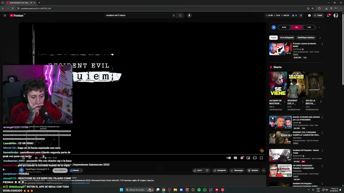This screenshot has width=344, height=193.
Task: Select the De tu búsqueda chip
Action: tap(287, 38)
